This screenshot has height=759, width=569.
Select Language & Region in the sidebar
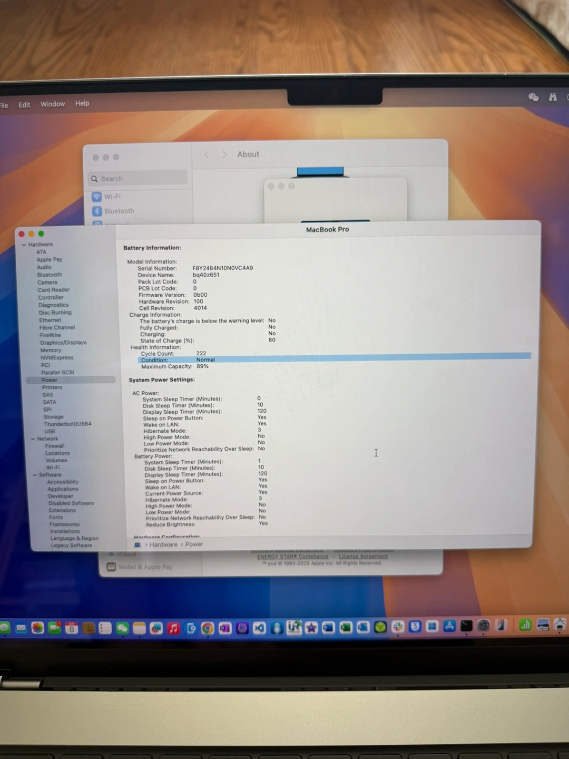74,538
